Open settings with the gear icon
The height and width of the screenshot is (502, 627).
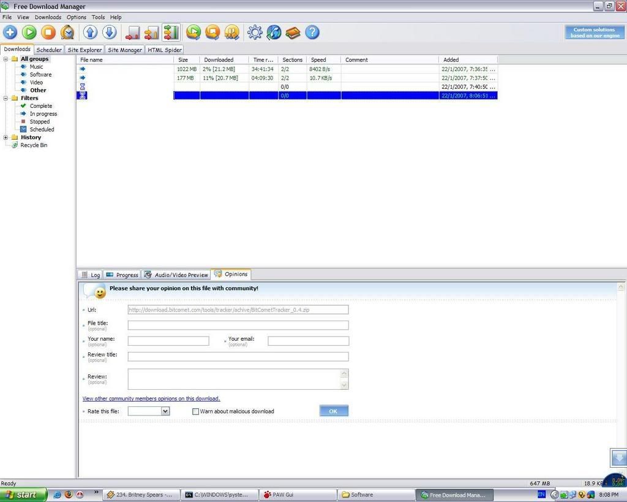(255, 32)
